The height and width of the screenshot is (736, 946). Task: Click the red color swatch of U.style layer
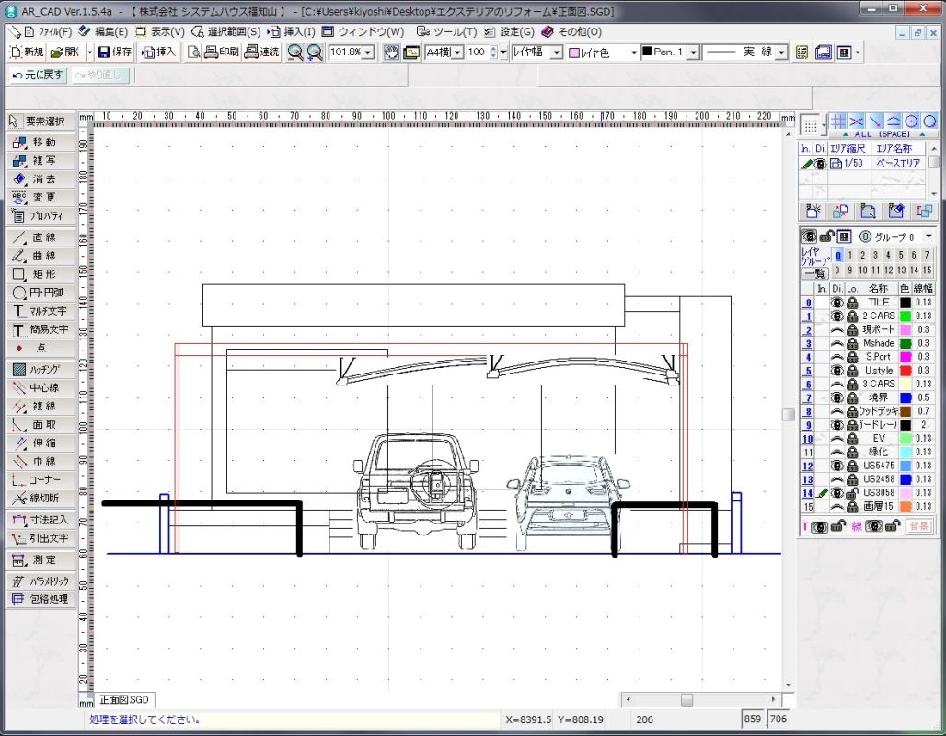tap(905, 370)
